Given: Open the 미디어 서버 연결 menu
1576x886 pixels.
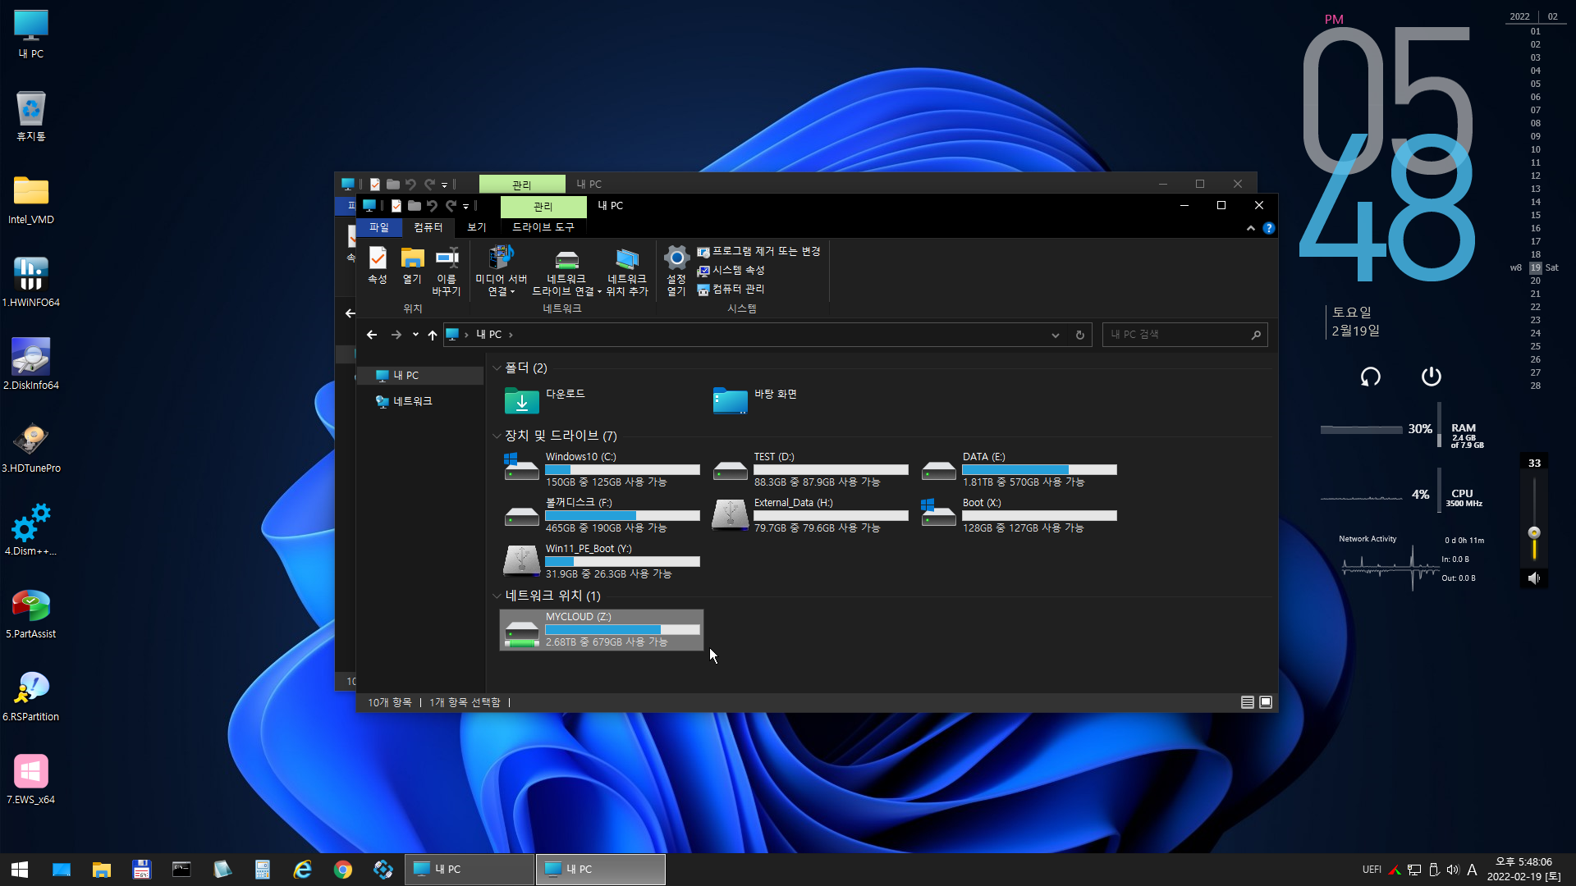Looking at the screenshot, I should [501, 271].
